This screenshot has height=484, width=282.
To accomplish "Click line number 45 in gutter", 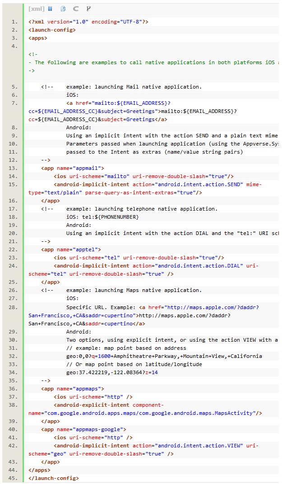I will [x=14, y=478].
